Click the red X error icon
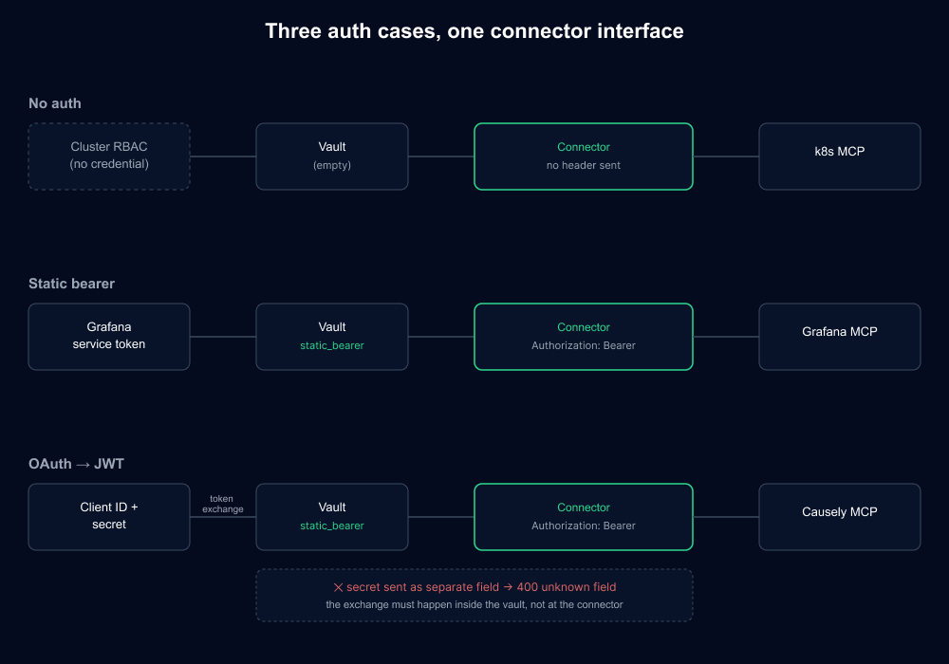The height and width of the screenshot is (664, 949). pos(339,587)
